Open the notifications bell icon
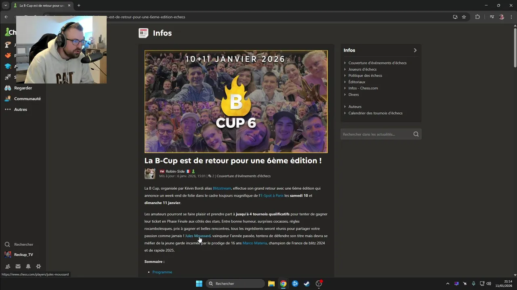The height and width of the screenshot is (290, 517). coord(28,266)
